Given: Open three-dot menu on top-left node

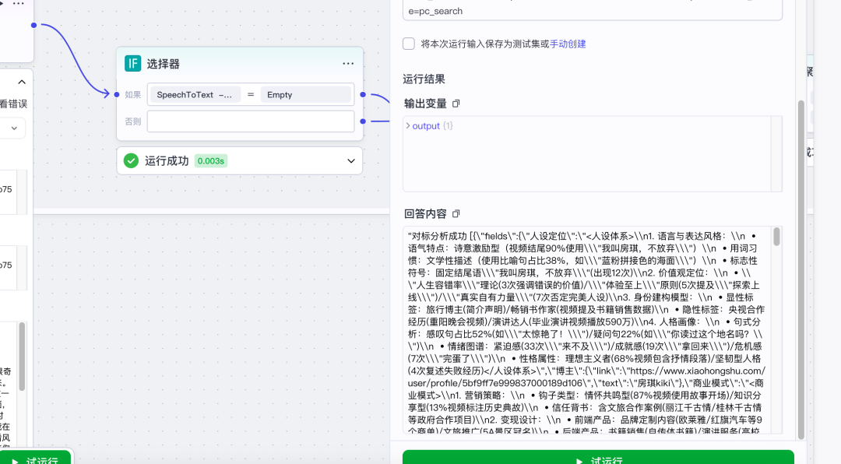Looking at the screenshot, I should (x=19, y=4).
